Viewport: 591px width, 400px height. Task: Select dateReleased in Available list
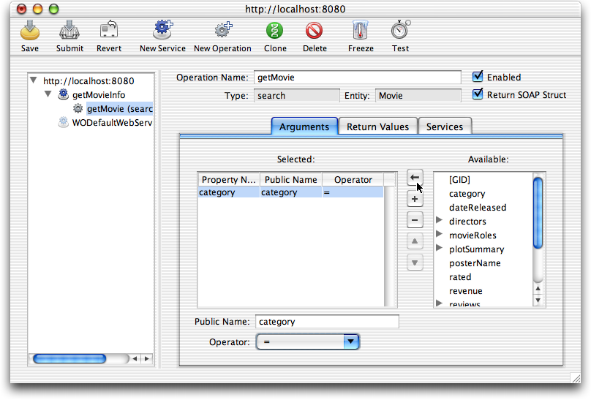[478, 208]
